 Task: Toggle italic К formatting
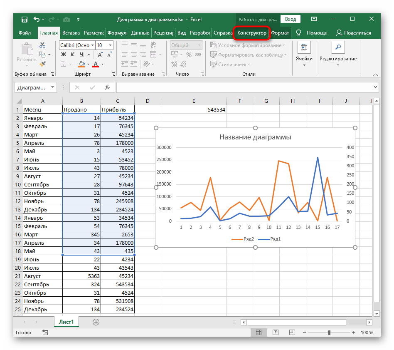click(x=73, y=55)
